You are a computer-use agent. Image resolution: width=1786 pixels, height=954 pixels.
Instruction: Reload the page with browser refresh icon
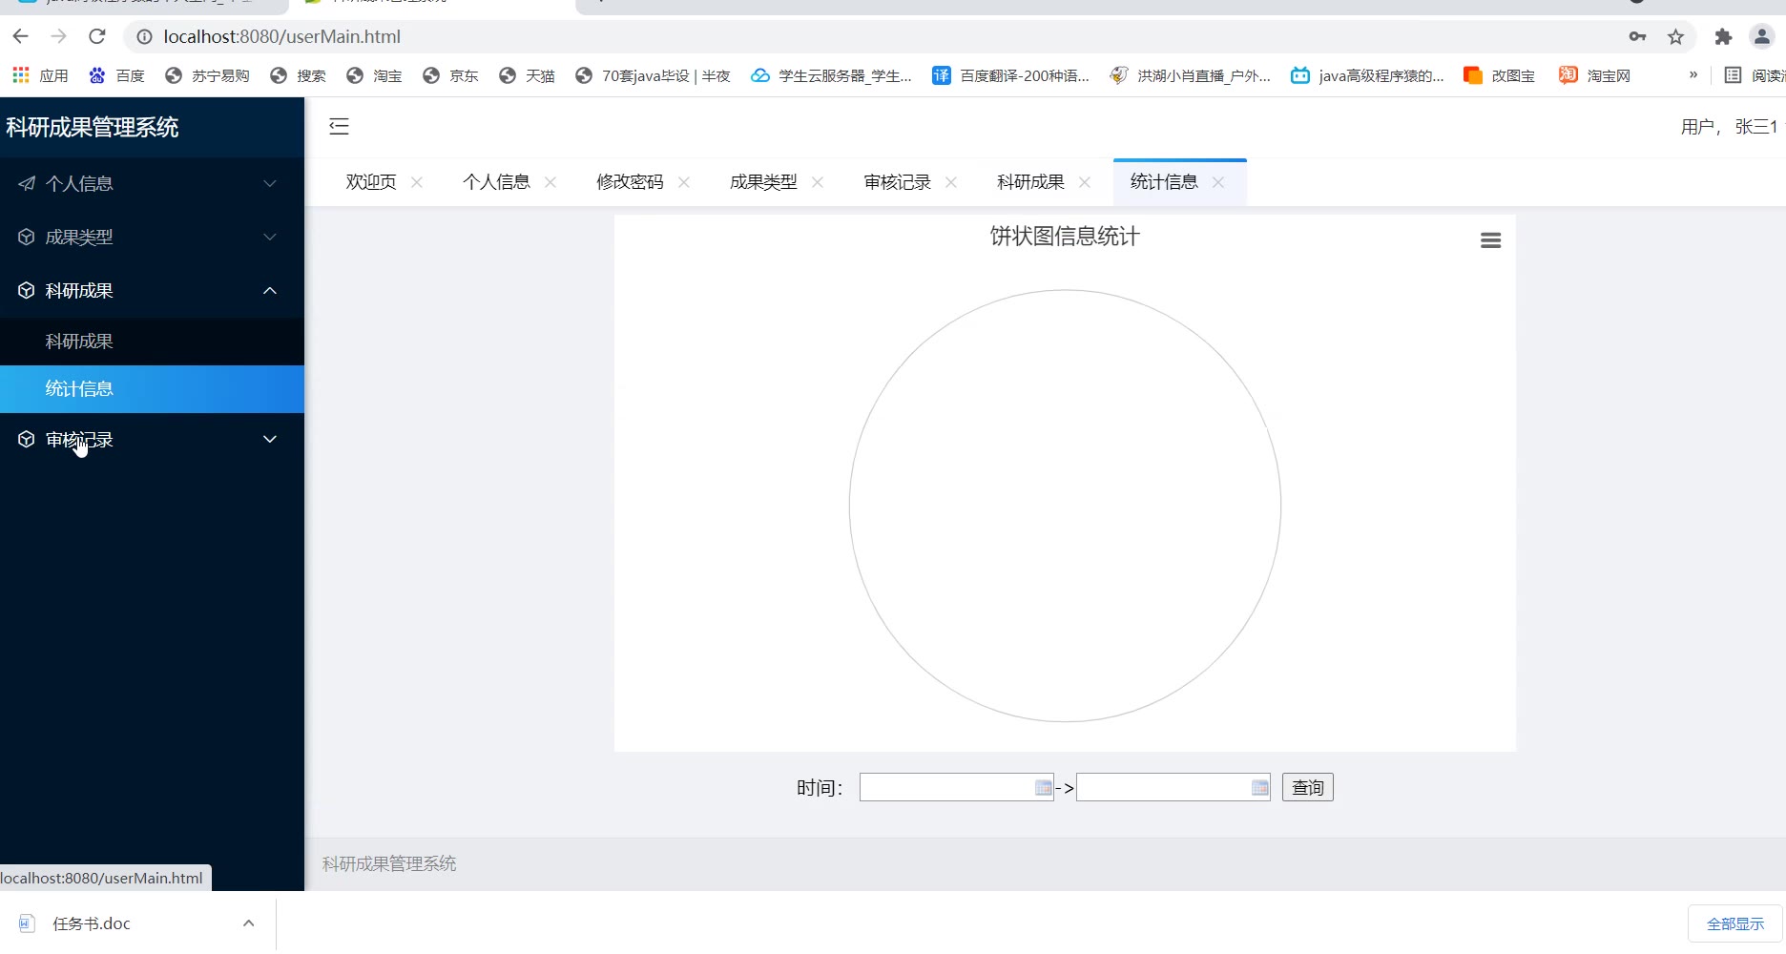(96, 36)
